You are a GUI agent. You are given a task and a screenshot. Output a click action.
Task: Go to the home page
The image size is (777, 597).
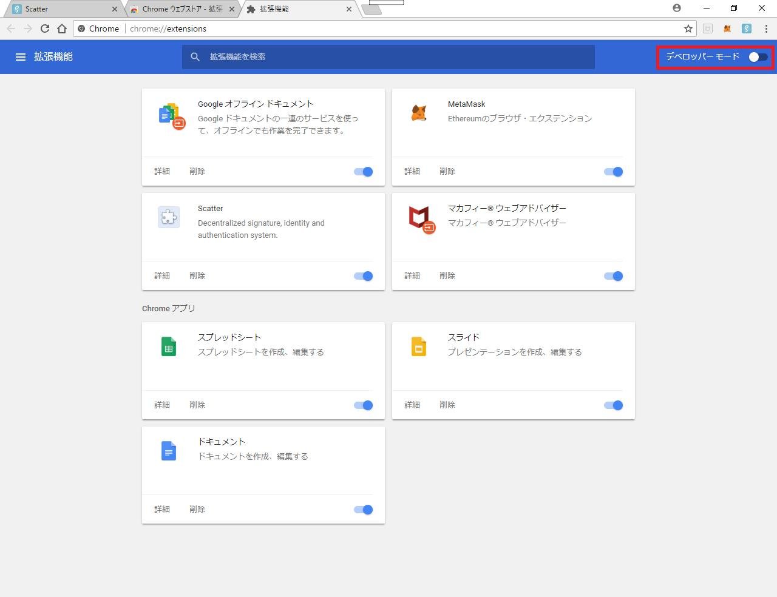tap(62, 29)
